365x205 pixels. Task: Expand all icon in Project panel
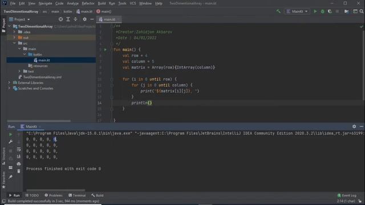(68, 19)
